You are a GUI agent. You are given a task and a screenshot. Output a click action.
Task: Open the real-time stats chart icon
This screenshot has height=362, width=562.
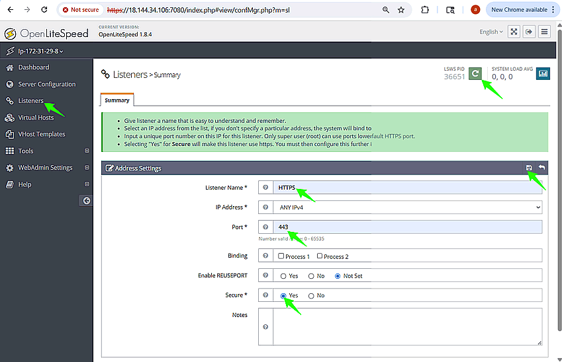coord(543,74)
